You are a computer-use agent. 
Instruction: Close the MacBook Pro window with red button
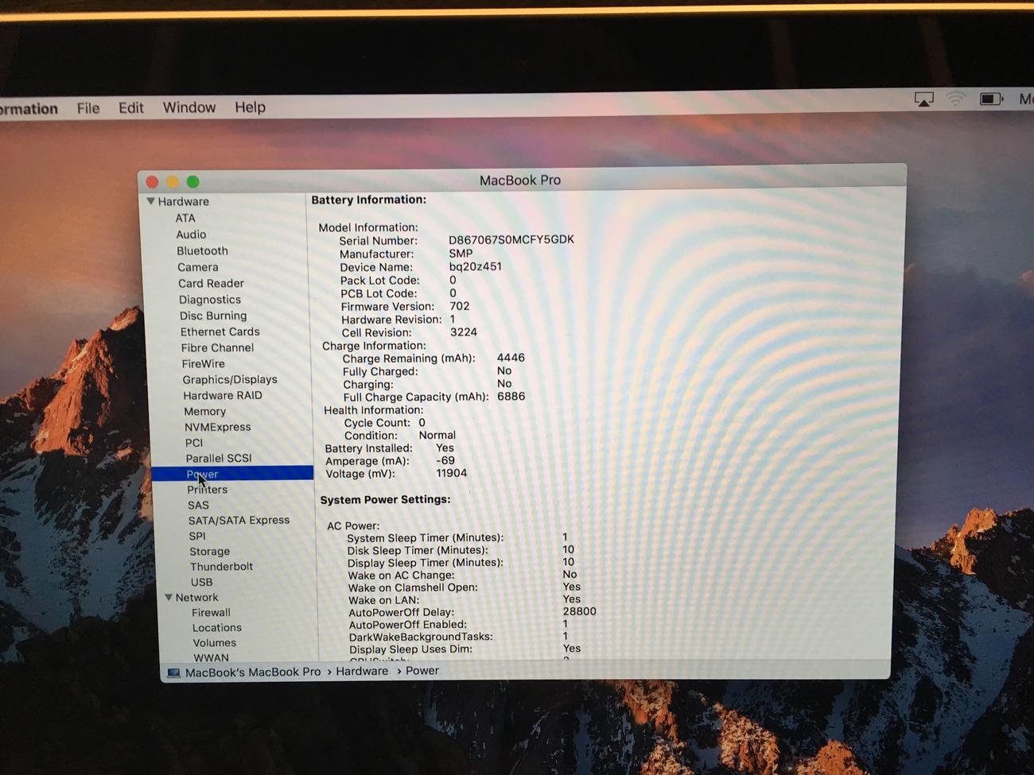coord(152,182)
